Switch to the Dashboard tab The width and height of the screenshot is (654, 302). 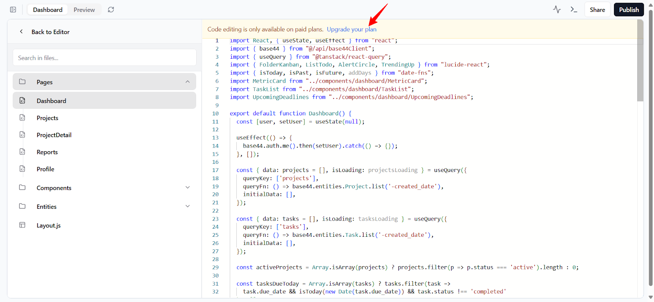point(48,9)
